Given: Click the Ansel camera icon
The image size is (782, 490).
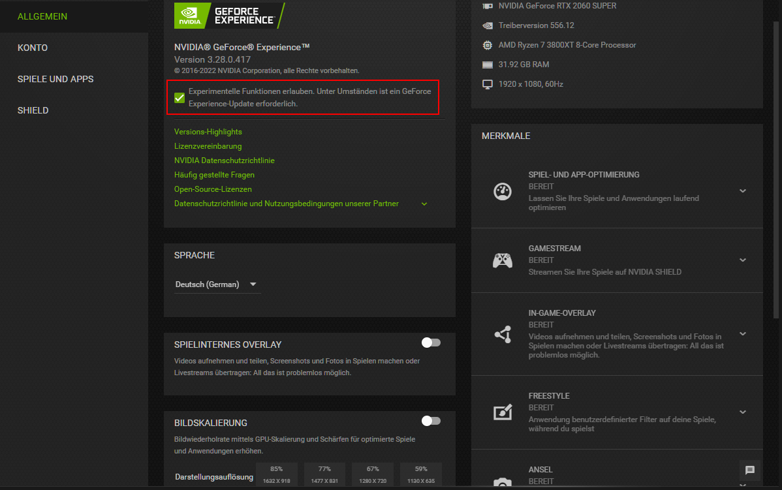Looking at the screenshot, I should (502, 482).
